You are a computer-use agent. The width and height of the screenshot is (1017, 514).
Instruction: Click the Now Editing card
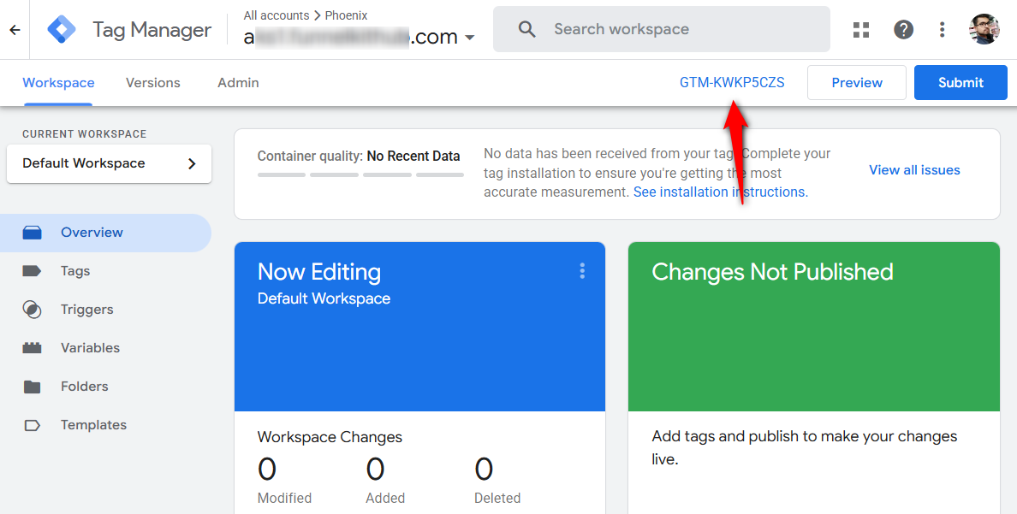pos(419,327)
